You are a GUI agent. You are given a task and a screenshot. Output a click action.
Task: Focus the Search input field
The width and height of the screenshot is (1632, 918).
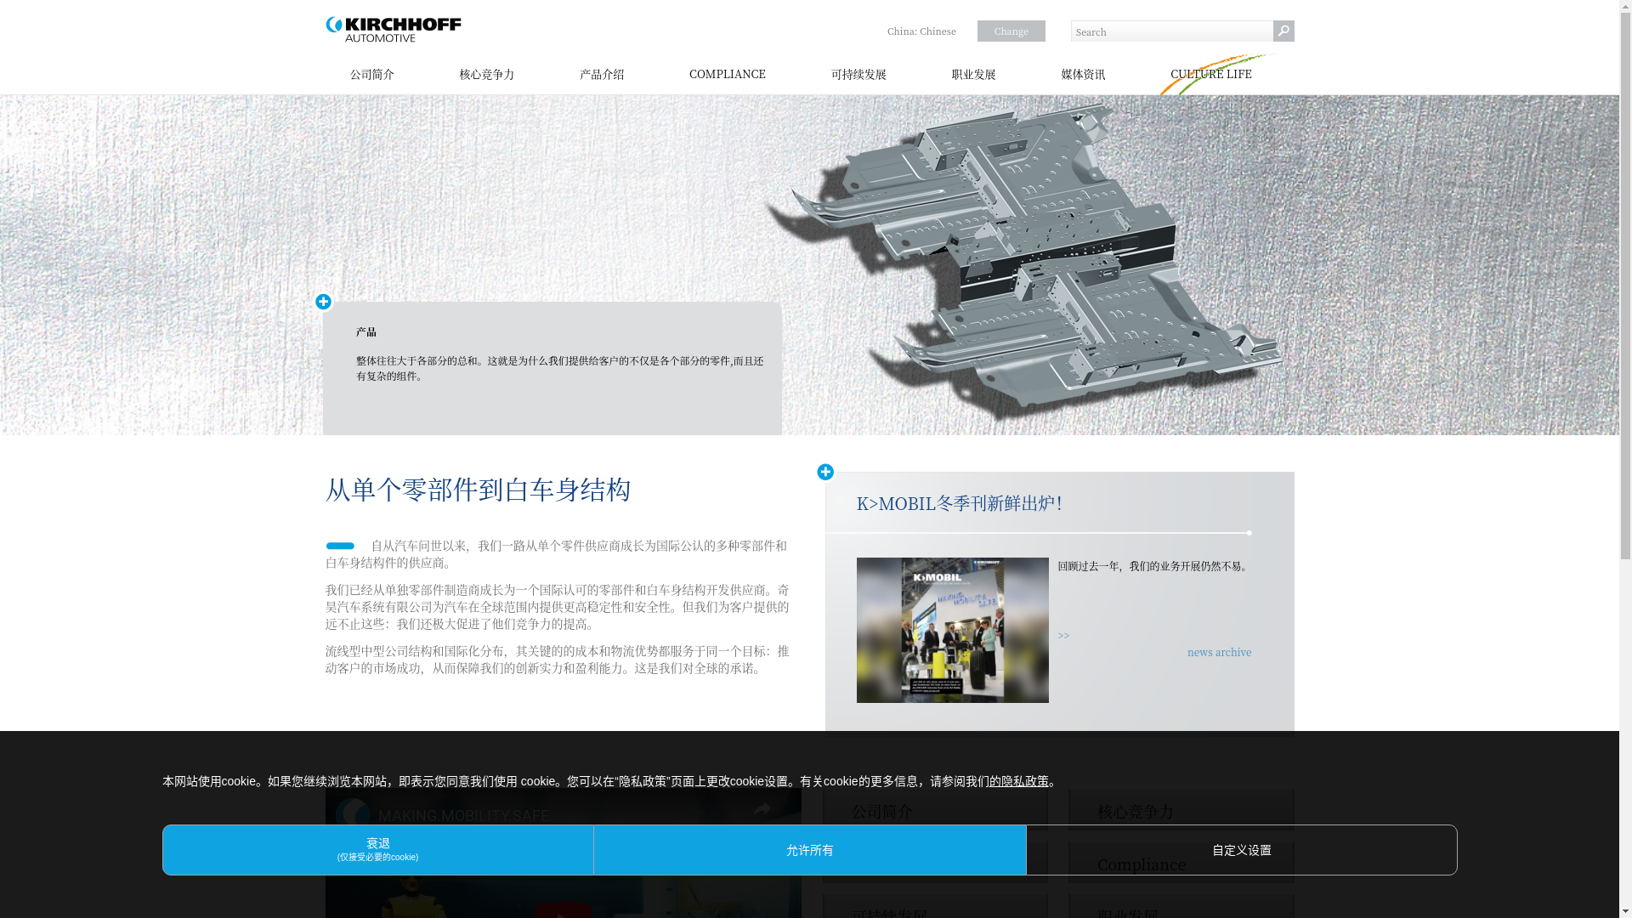(1172, 31)
